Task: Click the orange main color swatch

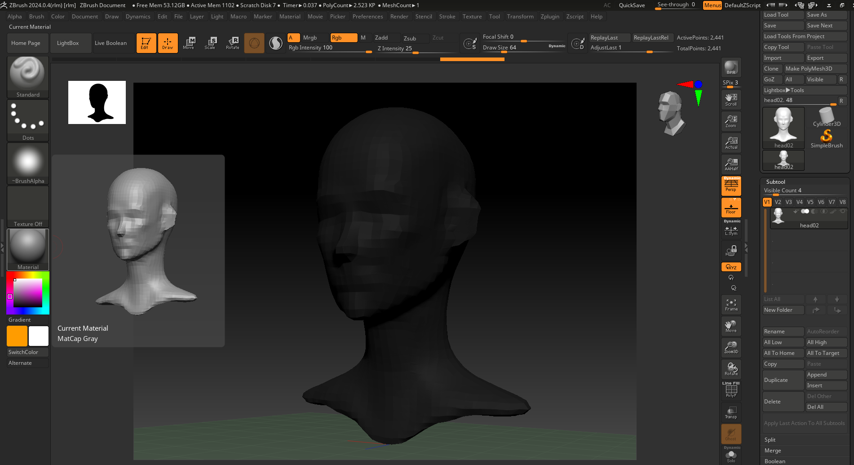Action: tap(17, 336)
